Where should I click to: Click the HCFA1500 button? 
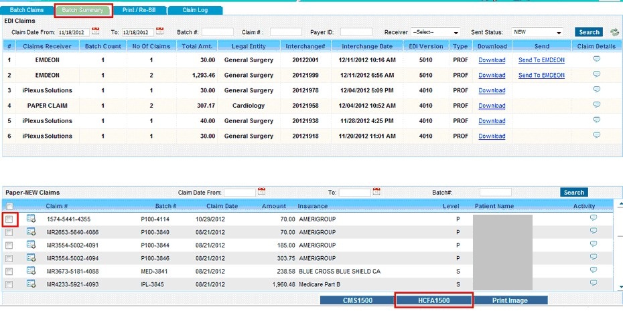point(434,300)
